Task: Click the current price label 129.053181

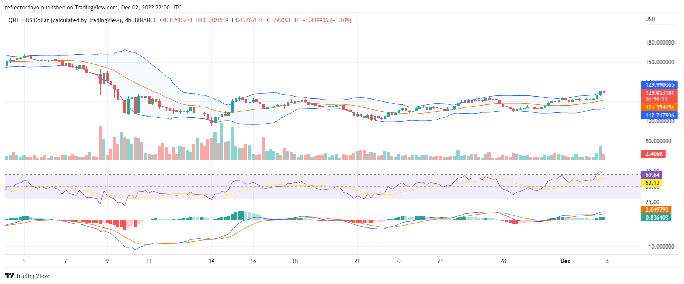Action: click(659, 92)
